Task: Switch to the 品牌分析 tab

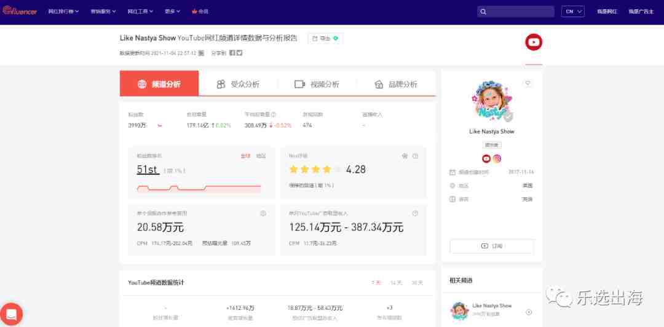Action: coord(396,84)
